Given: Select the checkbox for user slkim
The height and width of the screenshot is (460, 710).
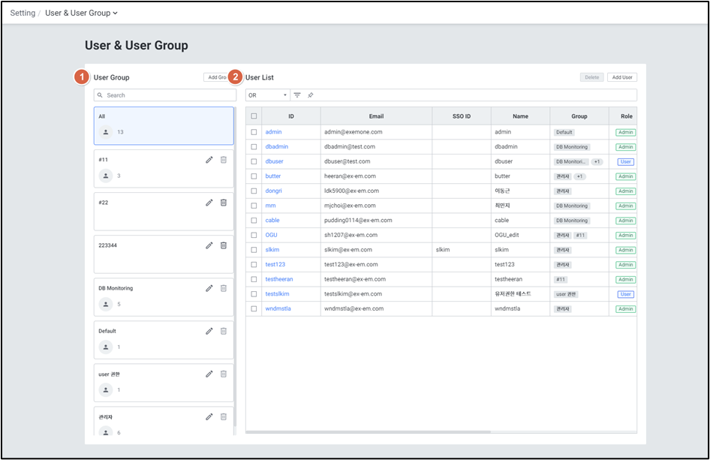Looking at the screenshot, I should [x=254, y=250].
